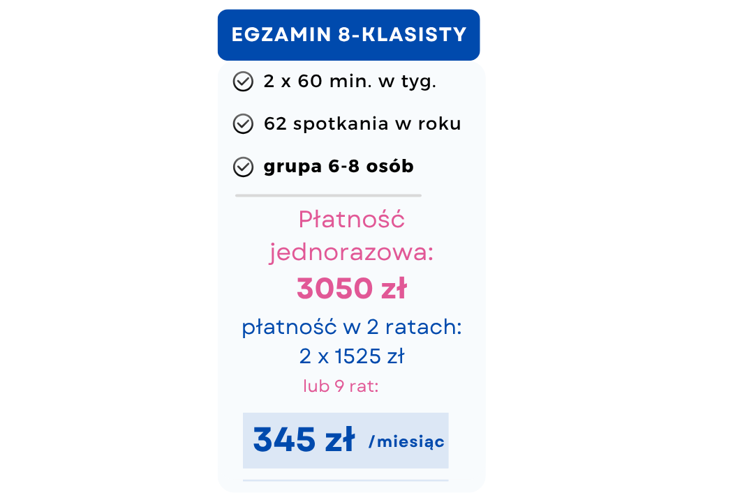Click the EGZAMIN 8-KLASISTY header button
Screen dimensions: 733x502
(348, 35)
